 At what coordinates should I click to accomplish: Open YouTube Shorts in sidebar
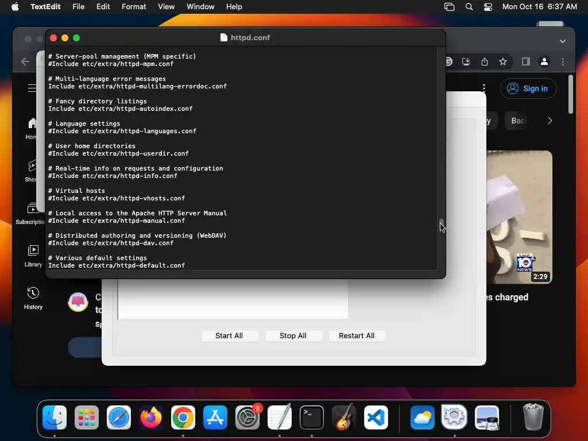coord(32,171)
